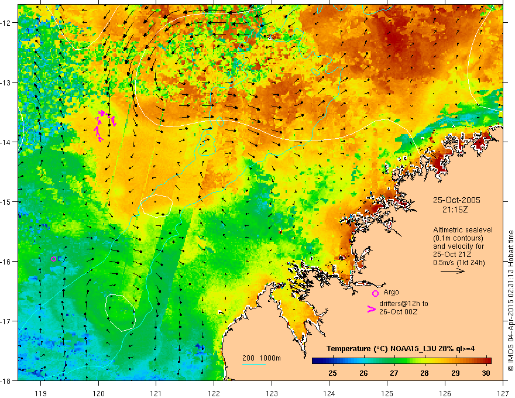Image resolution: width=515 pixels, height=398 pixels.
Task: Click the '120' longitude axis label
Action: pyautogui.click(x=98, y=393)
